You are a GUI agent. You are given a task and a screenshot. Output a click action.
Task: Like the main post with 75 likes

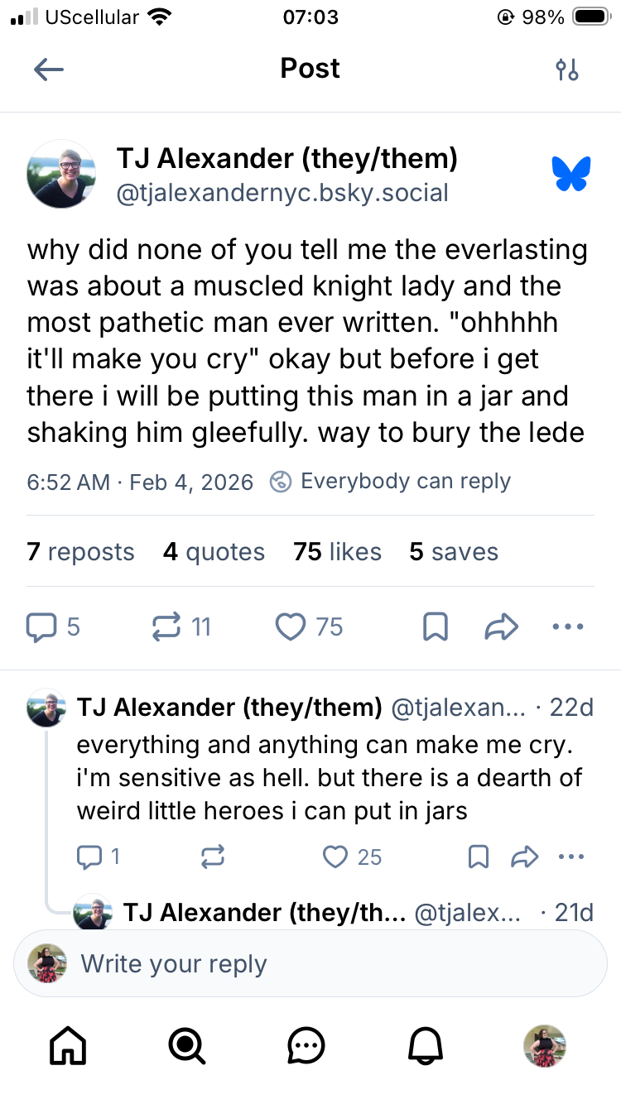tap(291, 627)
